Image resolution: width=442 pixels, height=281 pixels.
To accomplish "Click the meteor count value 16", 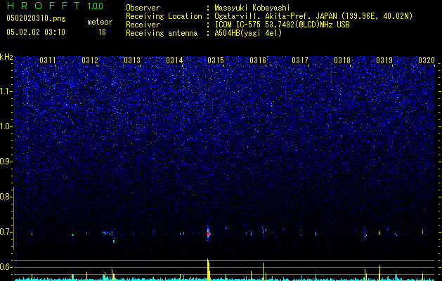I will point(102,32).
